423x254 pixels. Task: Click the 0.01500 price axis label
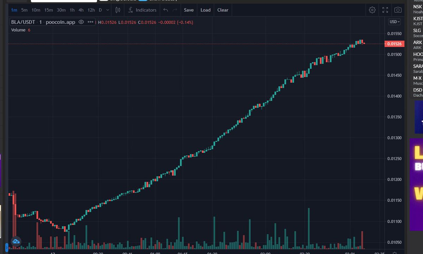(x=394, y=54)
